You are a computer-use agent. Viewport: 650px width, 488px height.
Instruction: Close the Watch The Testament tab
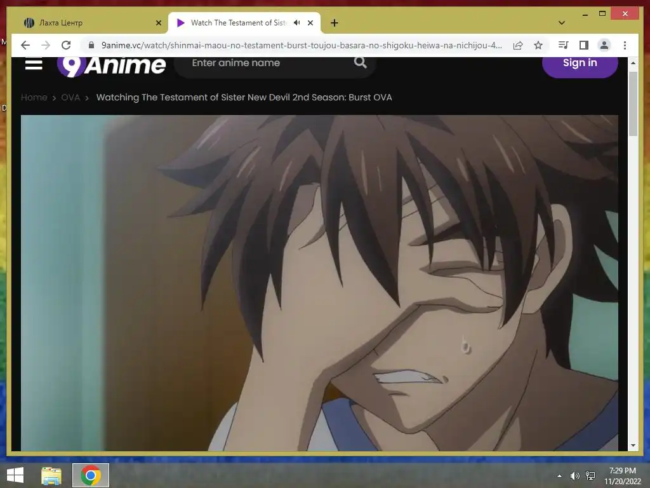tap(310, 23)
